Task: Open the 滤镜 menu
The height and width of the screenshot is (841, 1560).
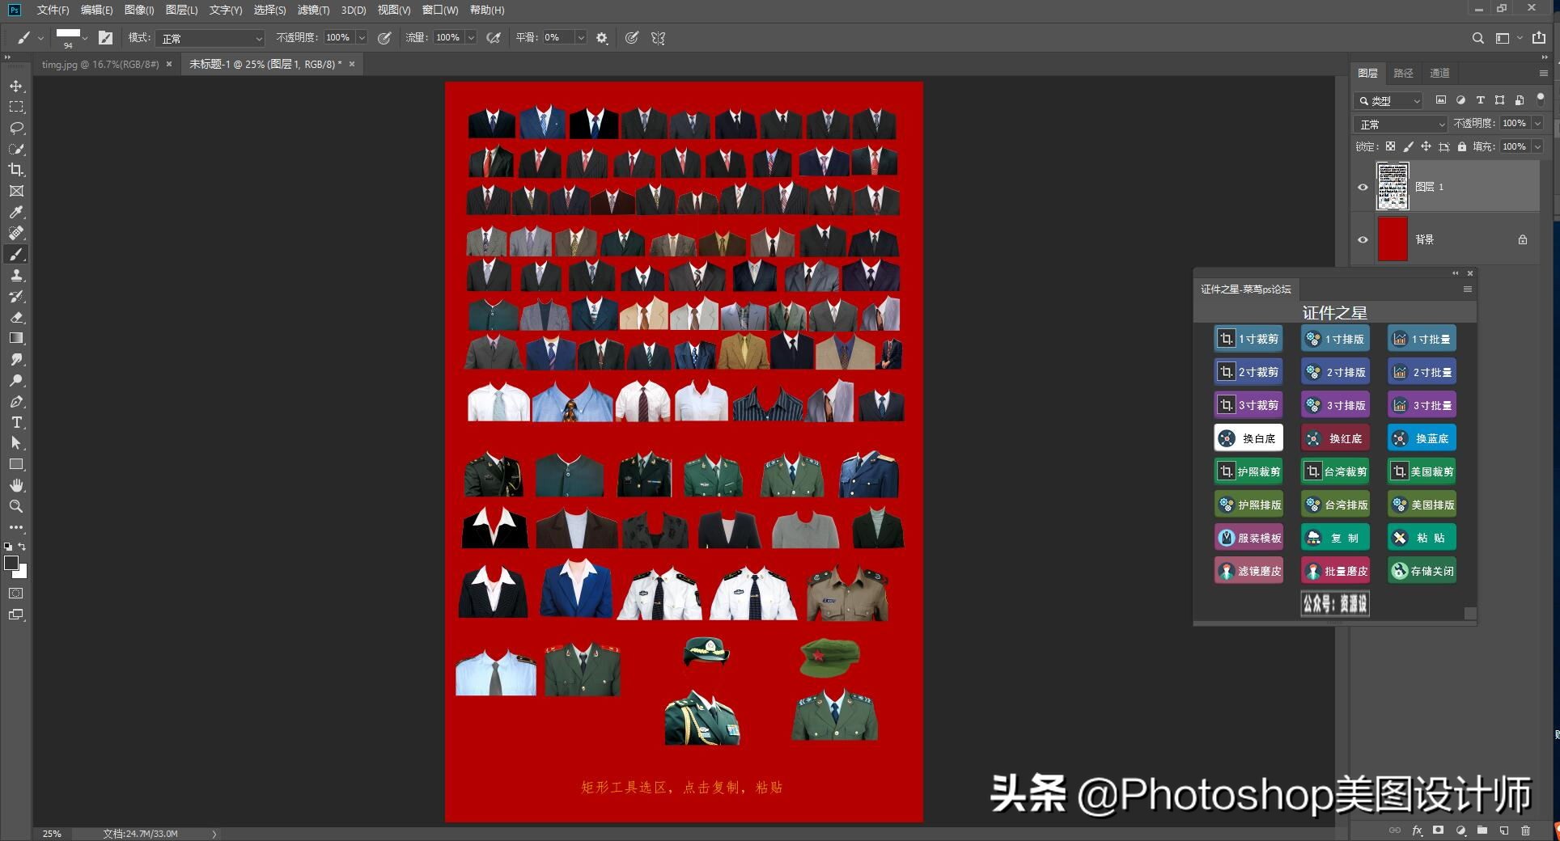Action: coord(312,10)
